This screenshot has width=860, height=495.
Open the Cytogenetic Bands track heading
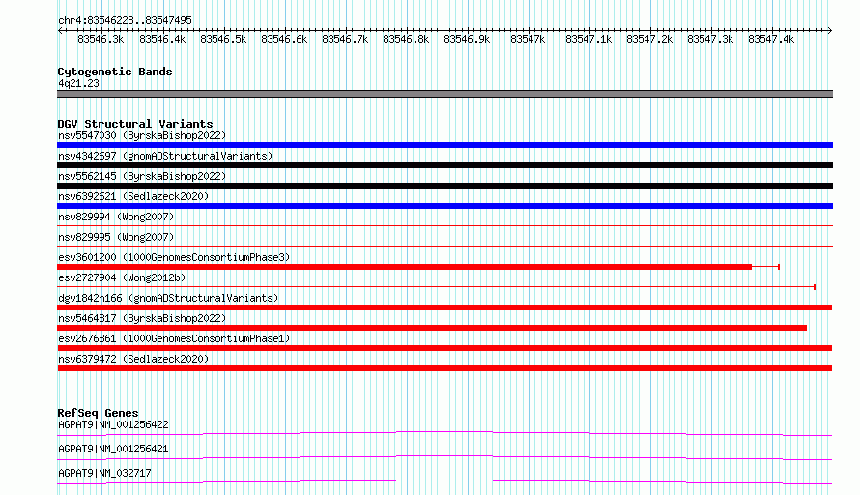[115, 72]
